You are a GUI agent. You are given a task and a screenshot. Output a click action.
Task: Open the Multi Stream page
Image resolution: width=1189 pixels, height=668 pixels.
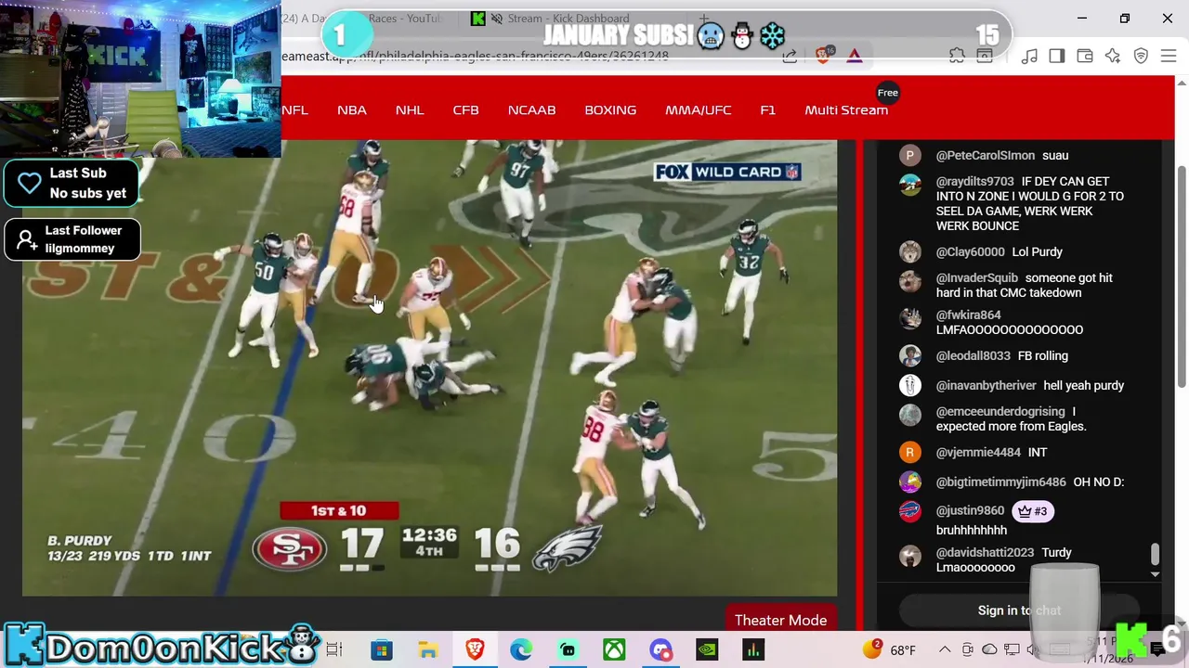tap(846, 109)
